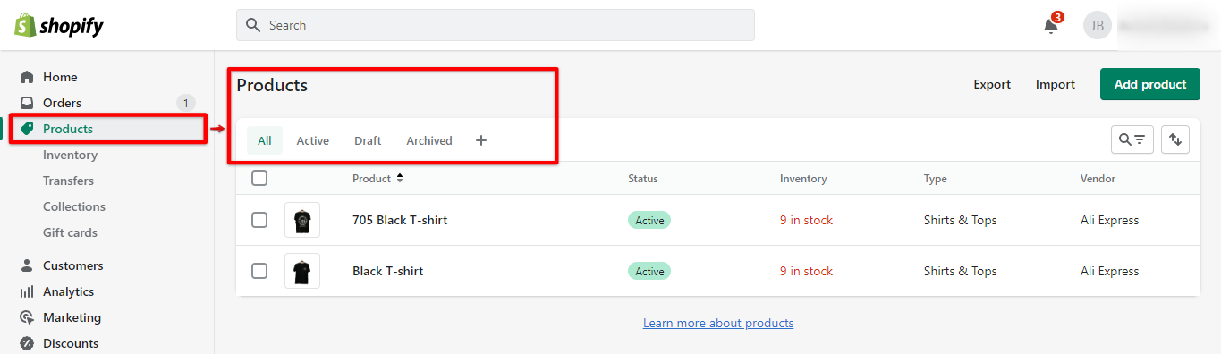The image size is (1221, 354).
Task: Open the JB account avatar
Action: click(x=1098, y=25)
